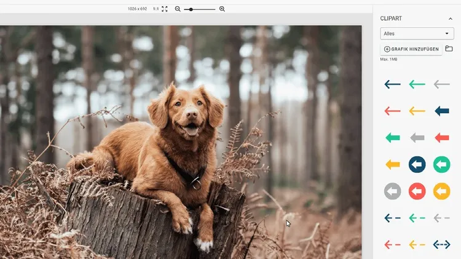Select the thick green block arrow clipart
Image resolution: width=461 pixels, height=259 pixels.
pos(392,138)
